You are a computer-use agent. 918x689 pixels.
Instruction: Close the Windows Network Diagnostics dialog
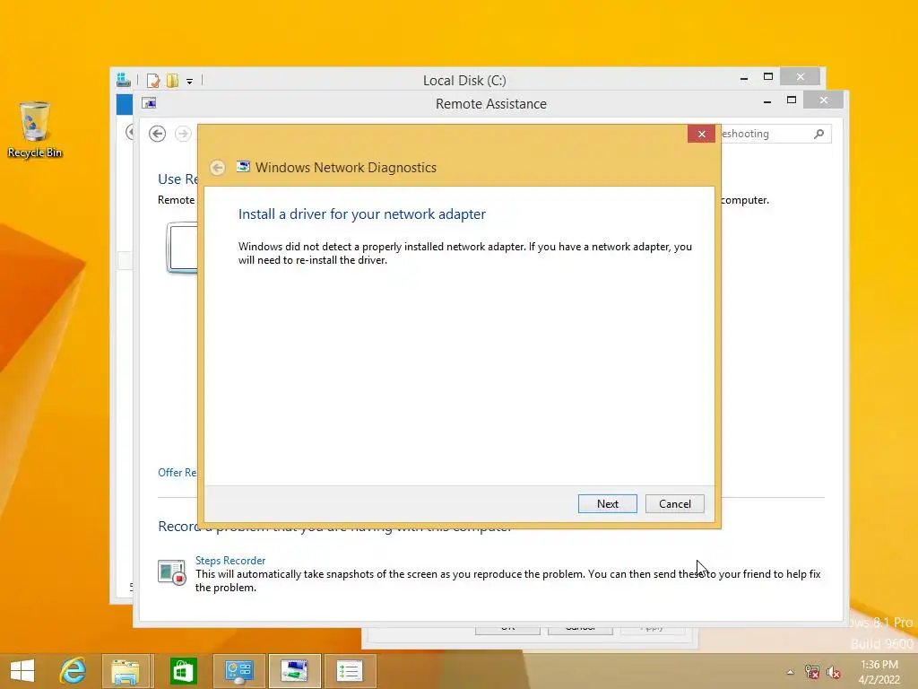click(x=701, y=135)
